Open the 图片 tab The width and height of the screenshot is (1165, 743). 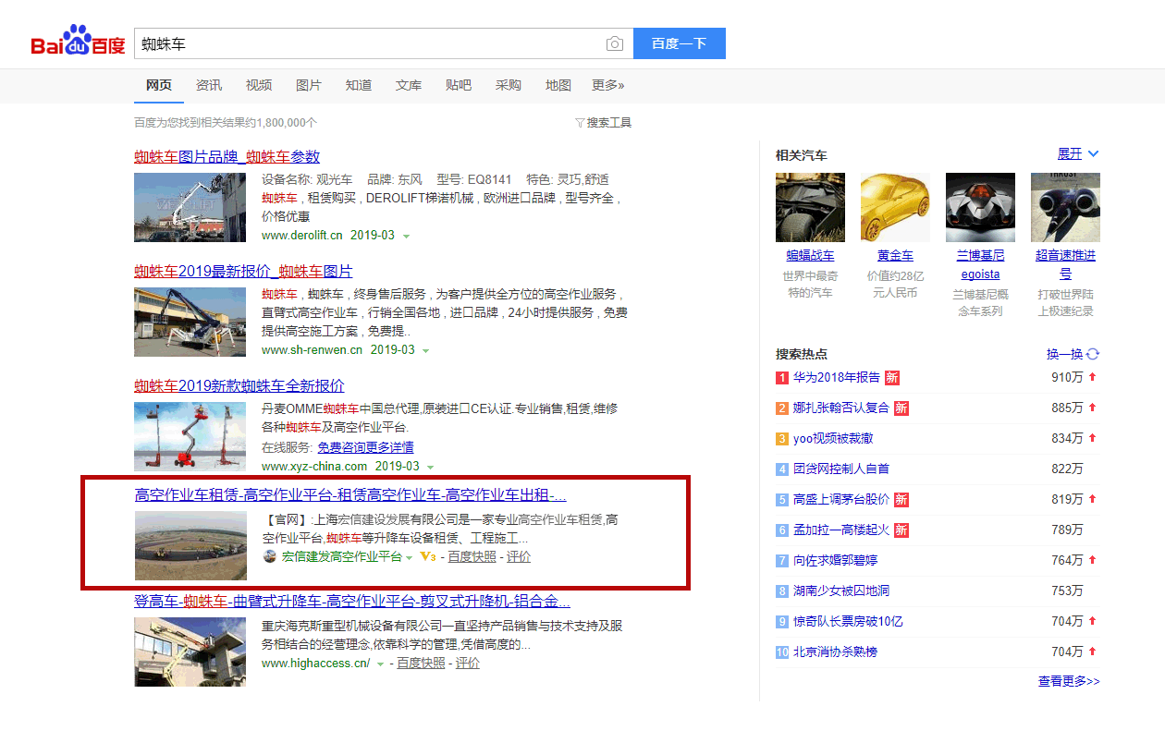point(309,85)
